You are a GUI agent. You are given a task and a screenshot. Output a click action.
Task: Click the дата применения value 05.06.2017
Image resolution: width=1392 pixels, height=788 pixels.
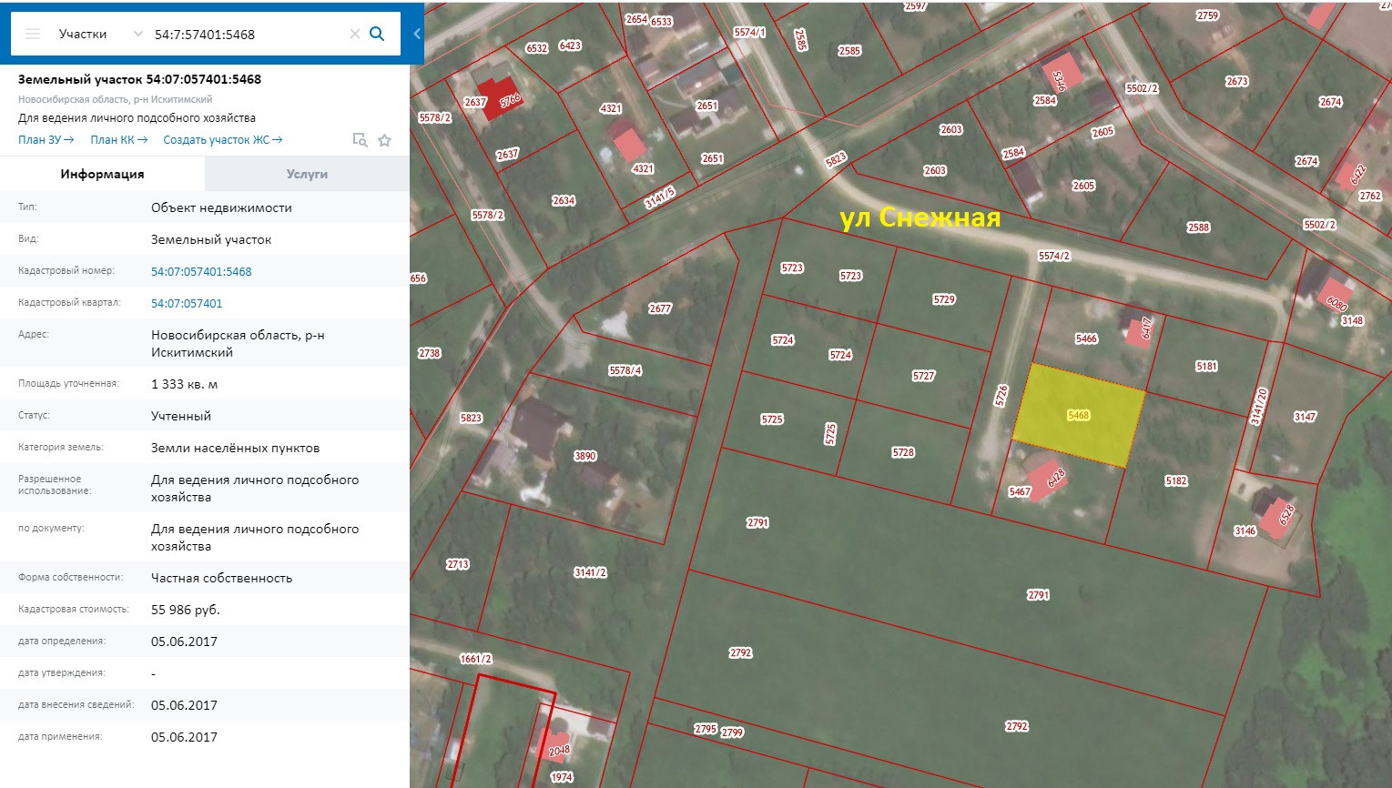[x=184, y=737]
